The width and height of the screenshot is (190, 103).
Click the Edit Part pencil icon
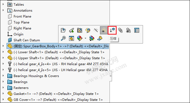(88, 30)
